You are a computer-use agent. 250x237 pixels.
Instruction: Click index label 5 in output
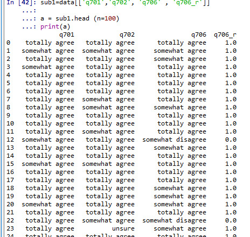9,83
